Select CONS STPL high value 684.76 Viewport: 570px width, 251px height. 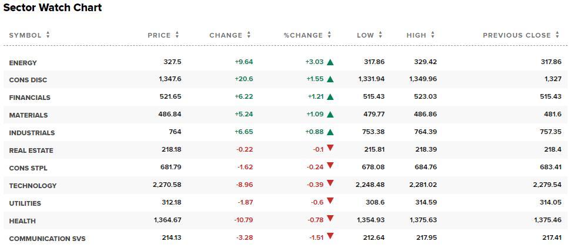(425, 167)
